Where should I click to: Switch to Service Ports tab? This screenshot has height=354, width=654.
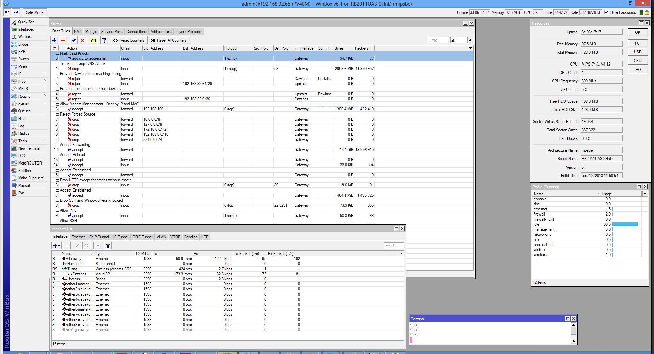(112, 32)
